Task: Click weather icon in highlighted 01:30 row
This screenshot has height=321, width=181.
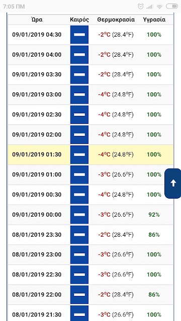Action: 79,154
